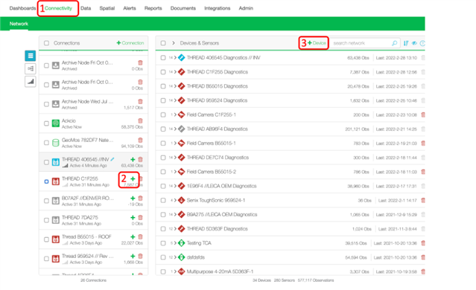Click the + Device button
Viewport: 476px width, 290px height.
[317, 43]
